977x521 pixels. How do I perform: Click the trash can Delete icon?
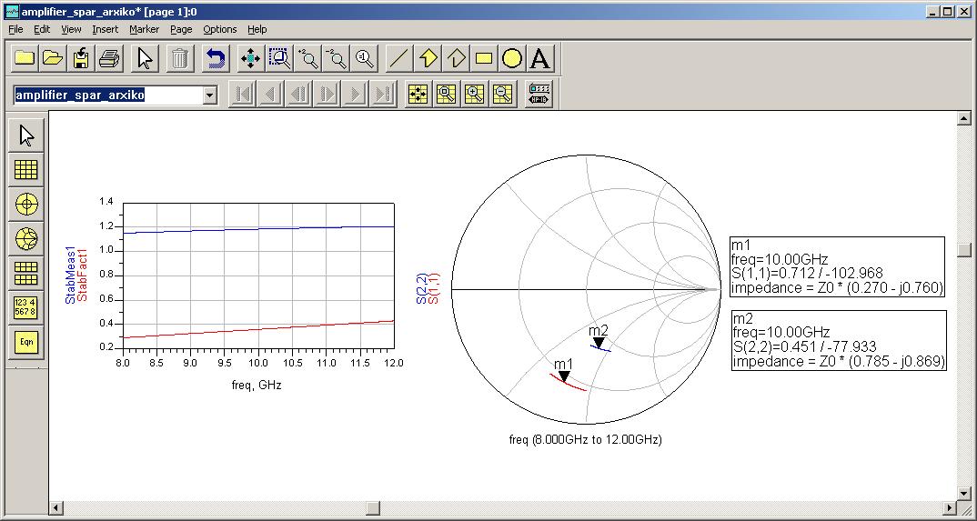pyautogui.click(x=179, y=59)
